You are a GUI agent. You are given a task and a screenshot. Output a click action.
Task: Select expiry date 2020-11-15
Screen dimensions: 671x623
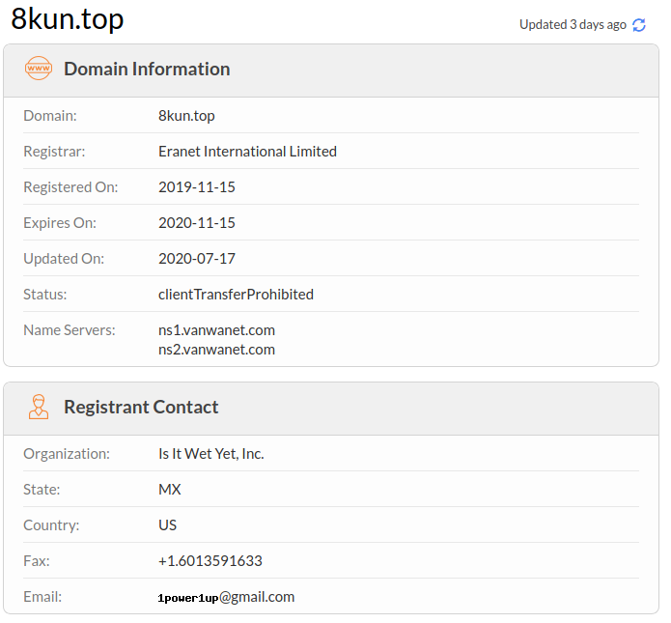pos(197,223)
